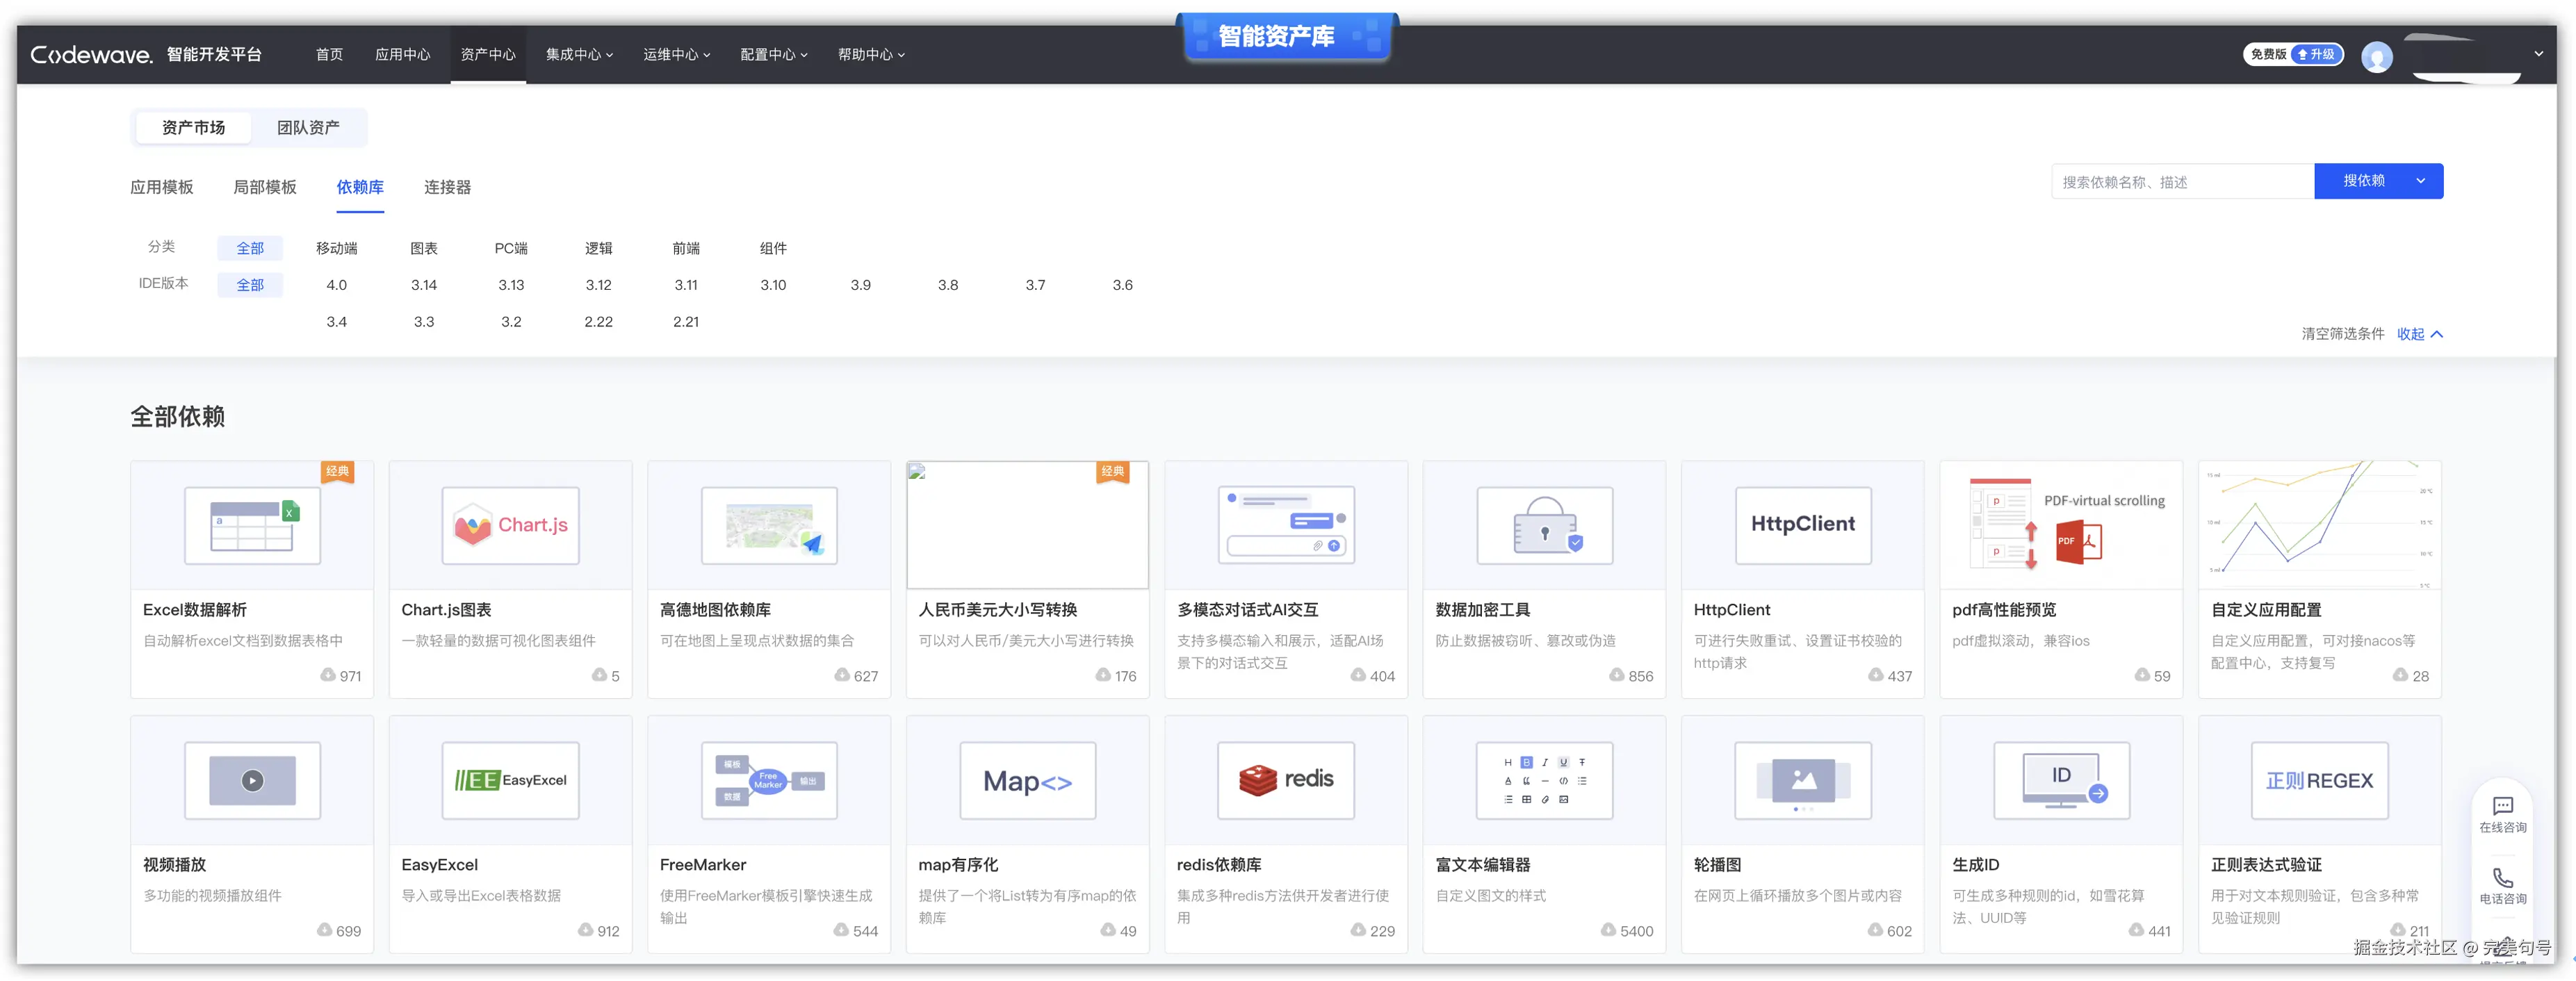Select IDE version 3.14 filter
The height and width of the screenshot is (981, 2576).
[x=424, y=284]
